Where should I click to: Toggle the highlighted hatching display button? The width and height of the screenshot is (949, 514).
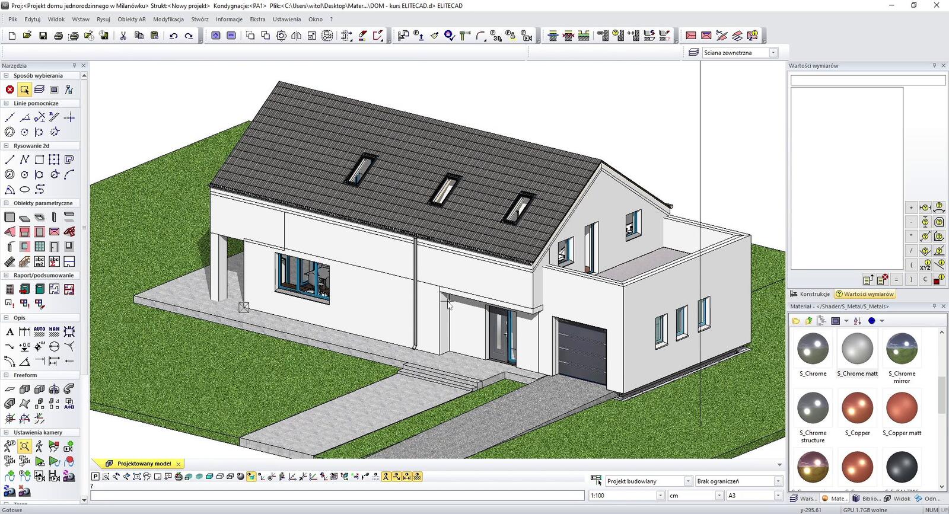pos(418,477)
